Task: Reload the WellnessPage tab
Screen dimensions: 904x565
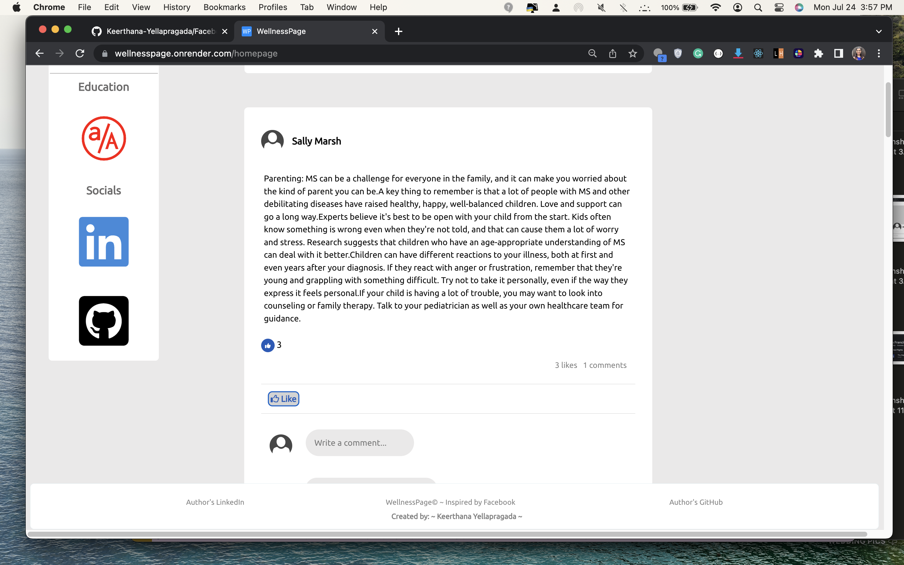Action: 80,53
